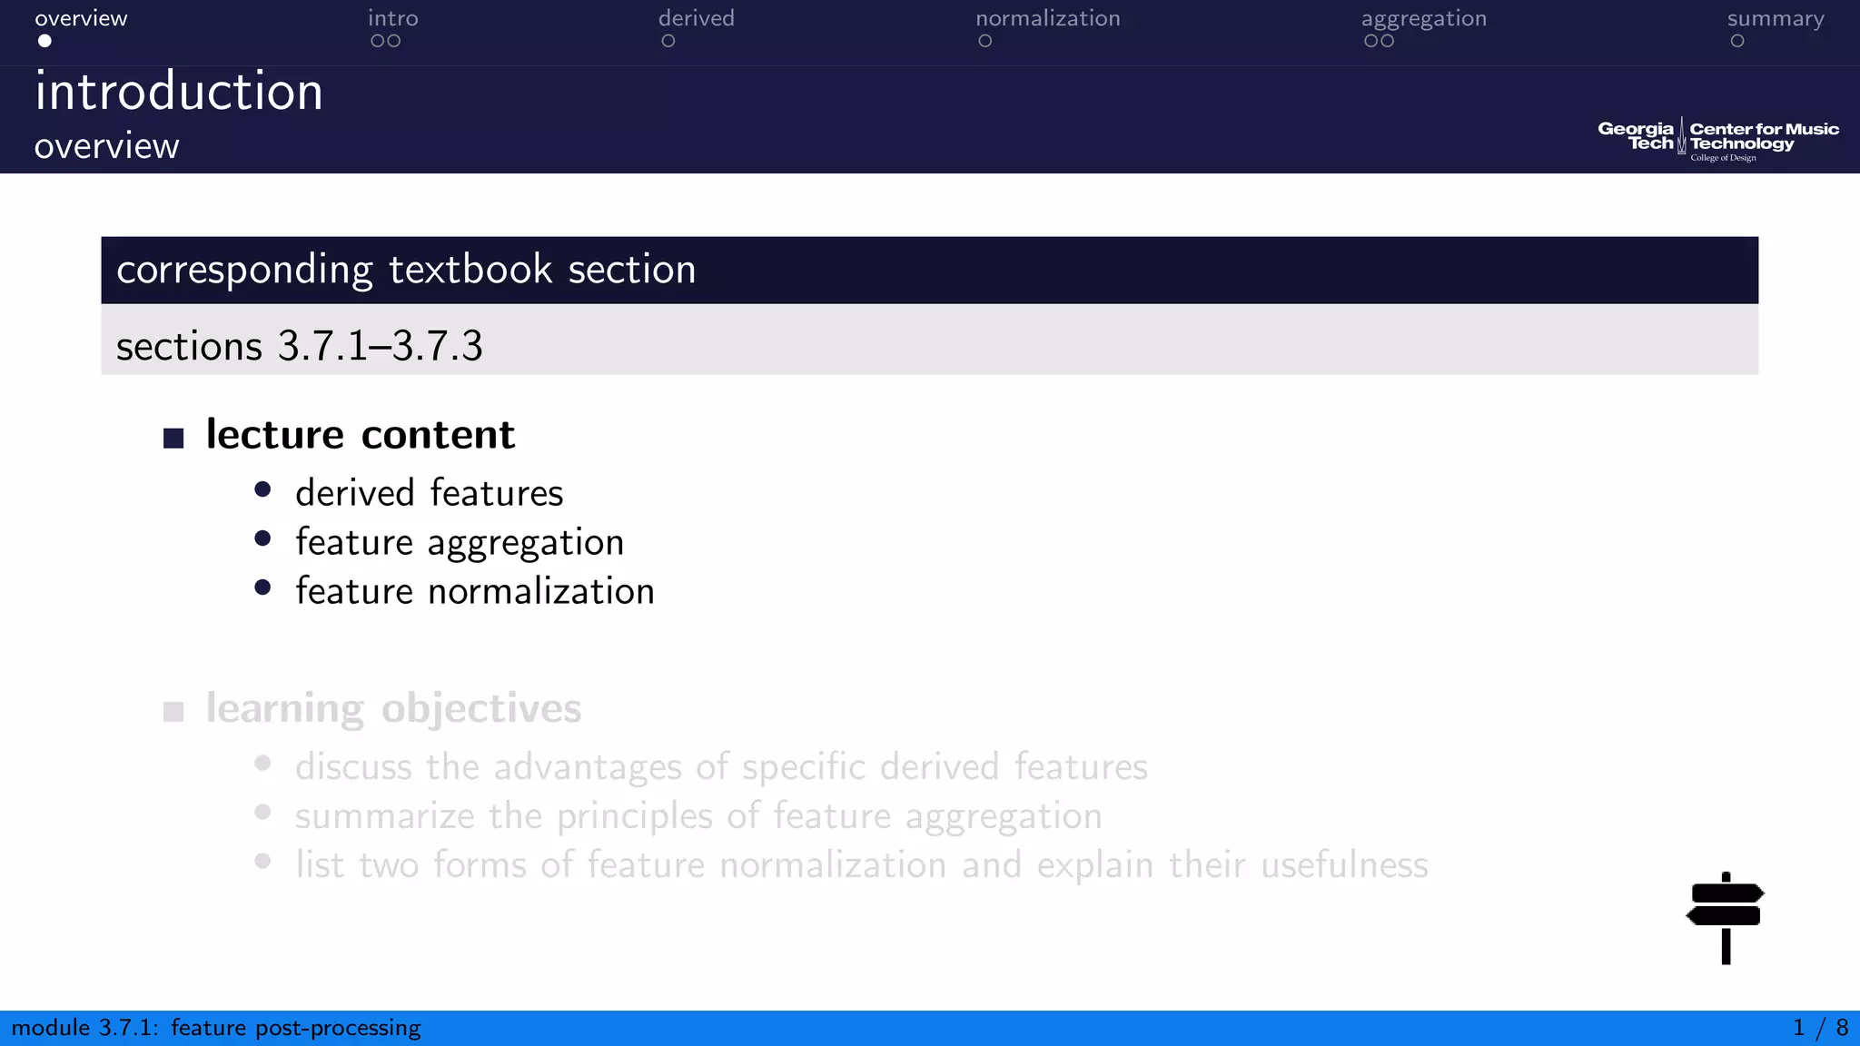Click the filled overview progress dot
1860x1046 pixels.
click(x=45, y=41)
